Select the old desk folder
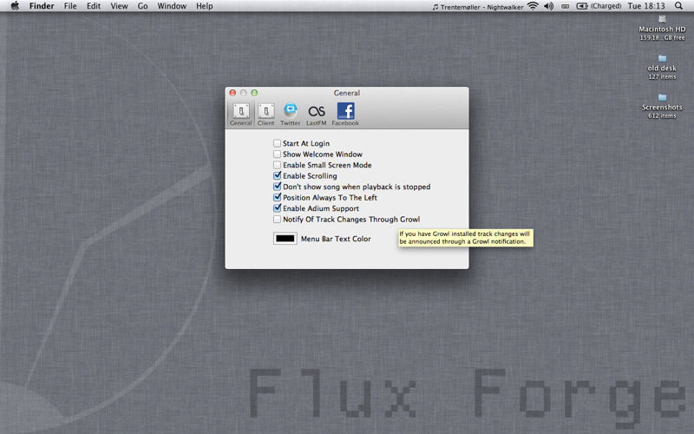The image size is (694, 434). coord(662,58)
